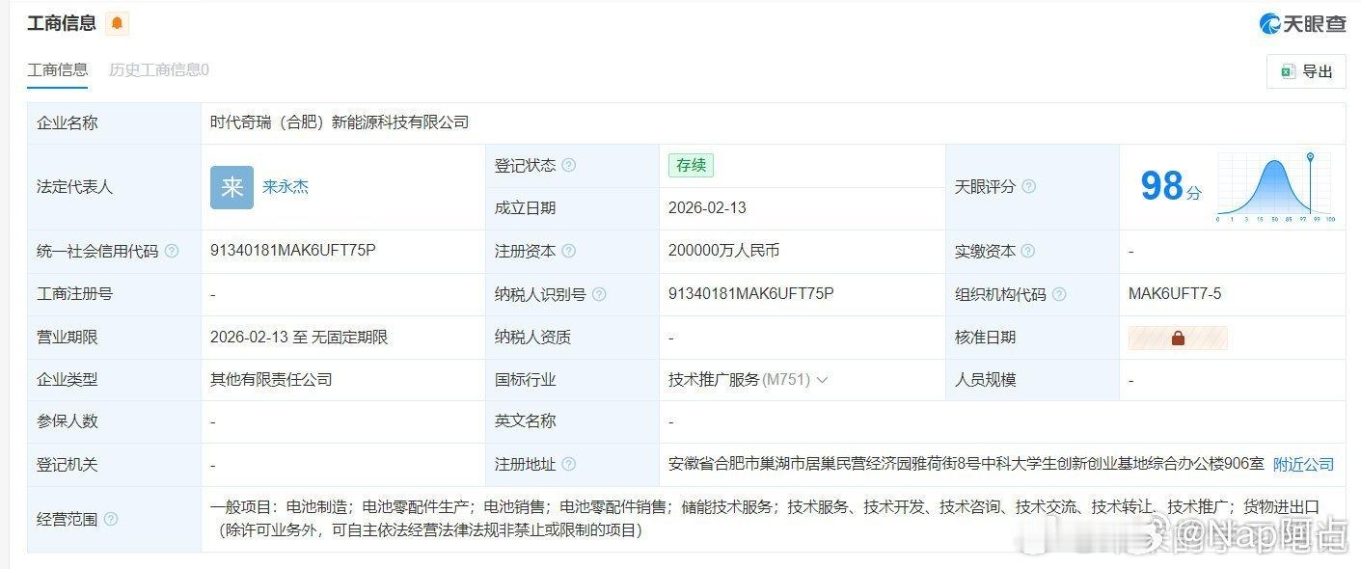This screenshot has height=569, width=1361.
Task: Click the 来 avatar of legal representative
Action: (x=231, y=187)
